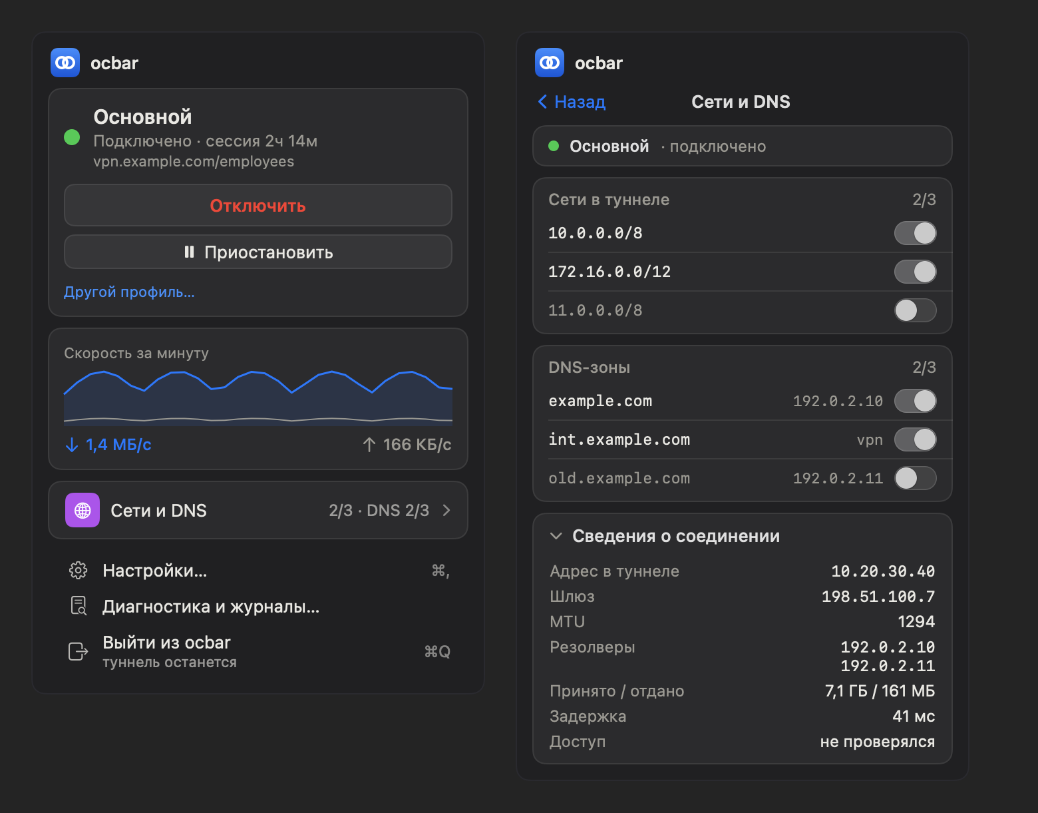Screen dimensions: 1038x813
Task: Click the MTU value 1294
Action: point(916,622)
